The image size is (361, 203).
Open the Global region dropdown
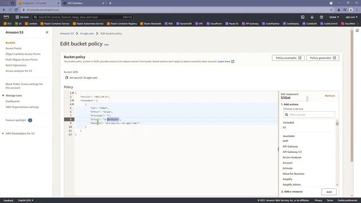334,17
